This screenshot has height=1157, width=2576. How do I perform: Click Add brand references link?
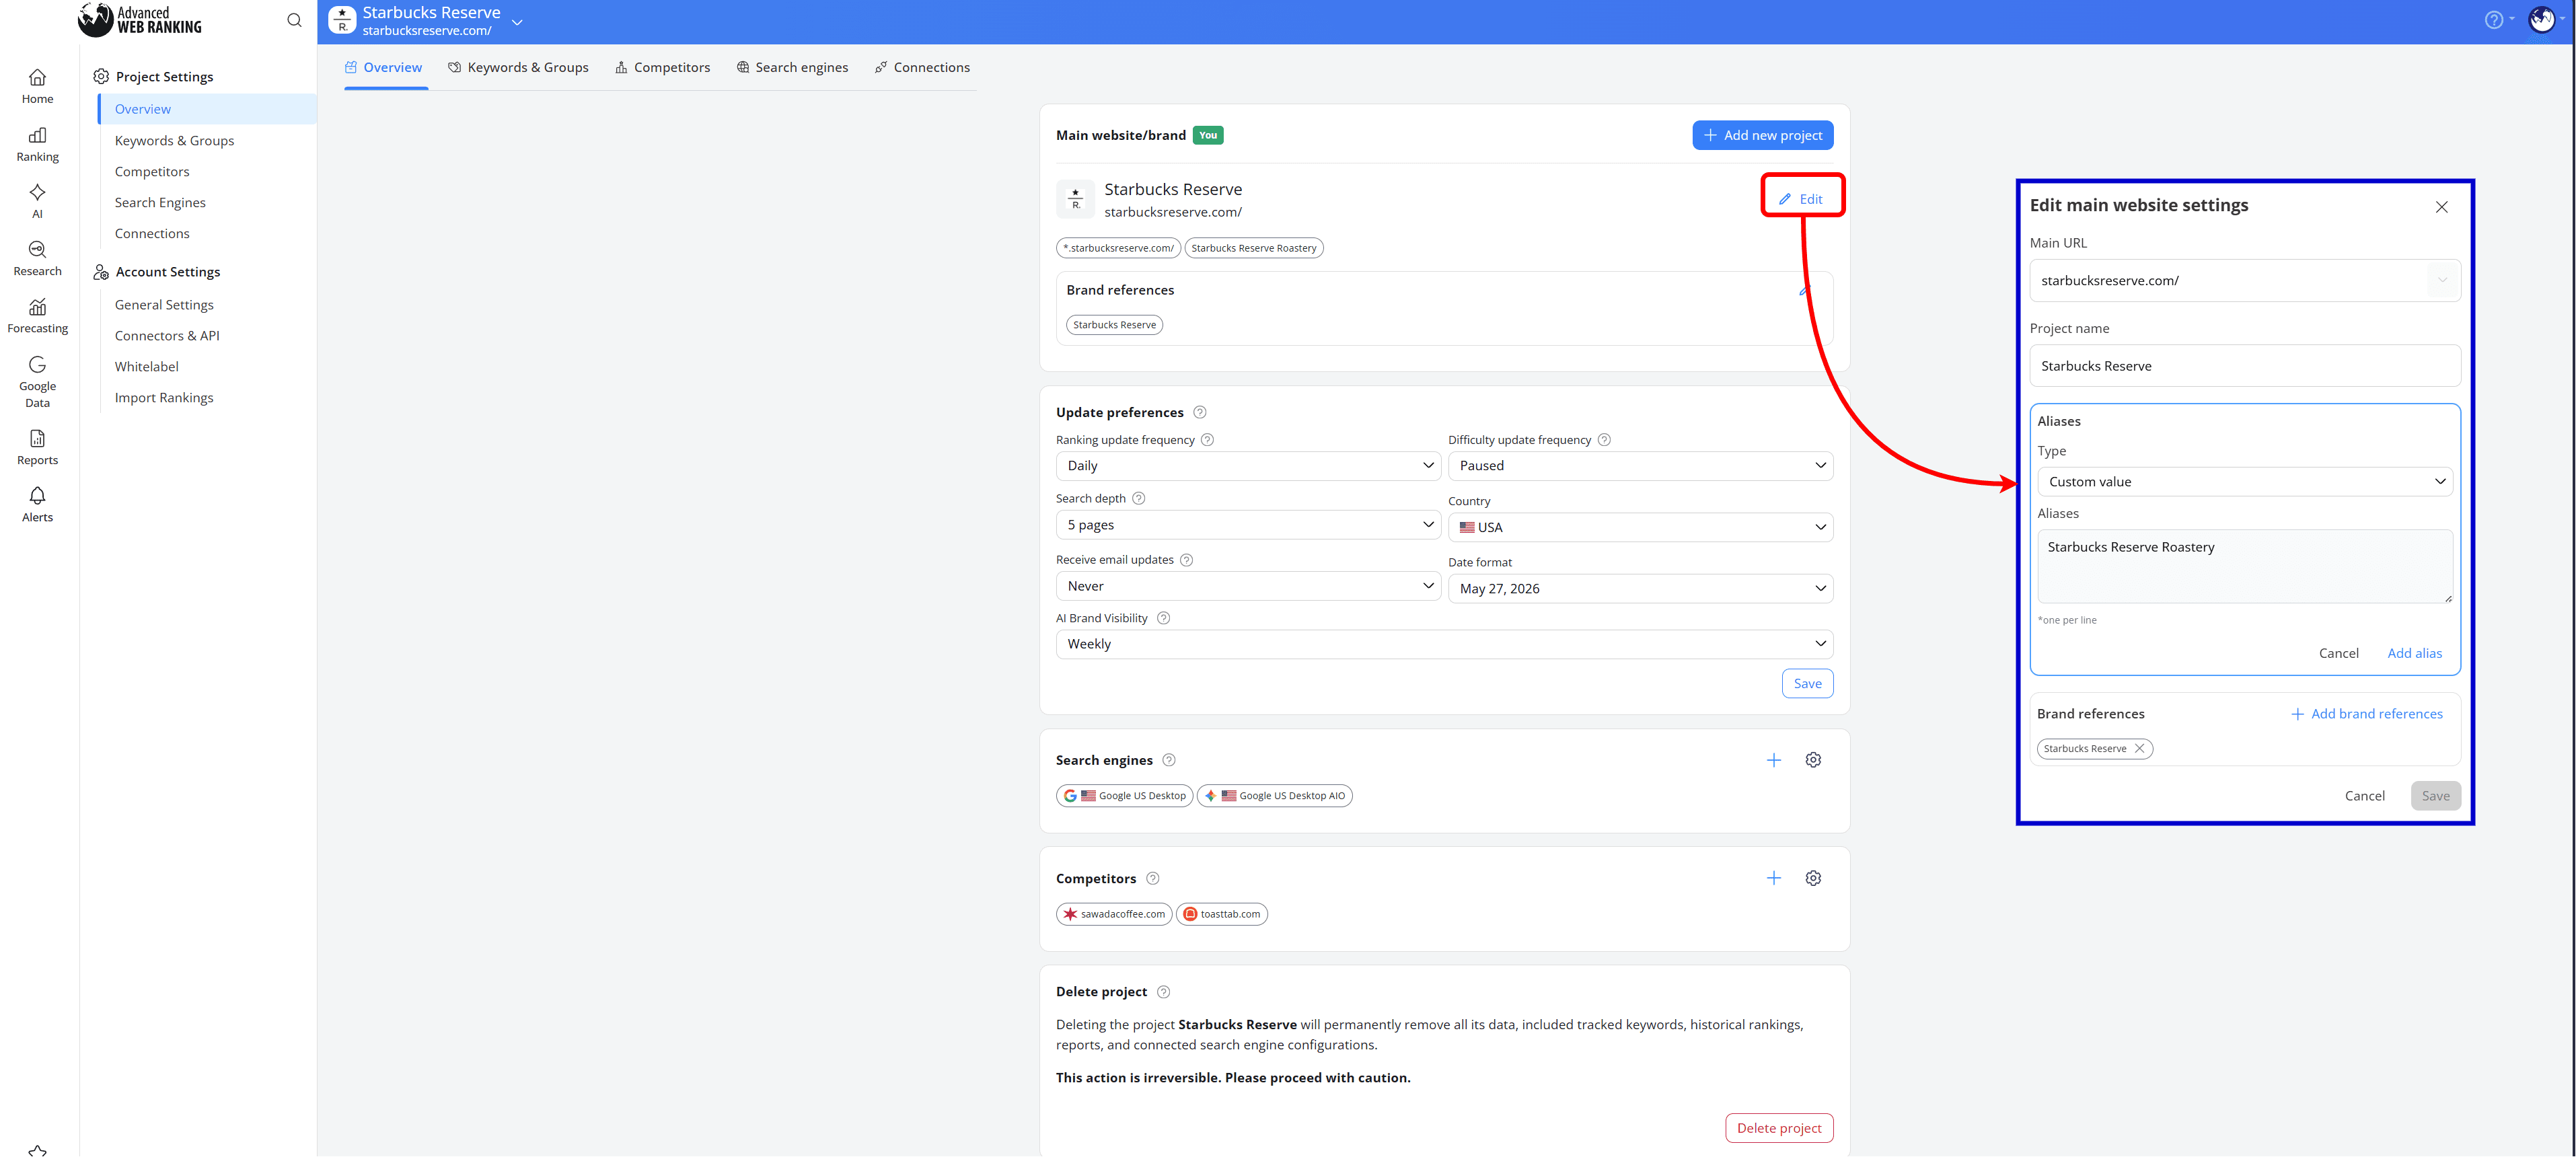[x=2366, y=714]
